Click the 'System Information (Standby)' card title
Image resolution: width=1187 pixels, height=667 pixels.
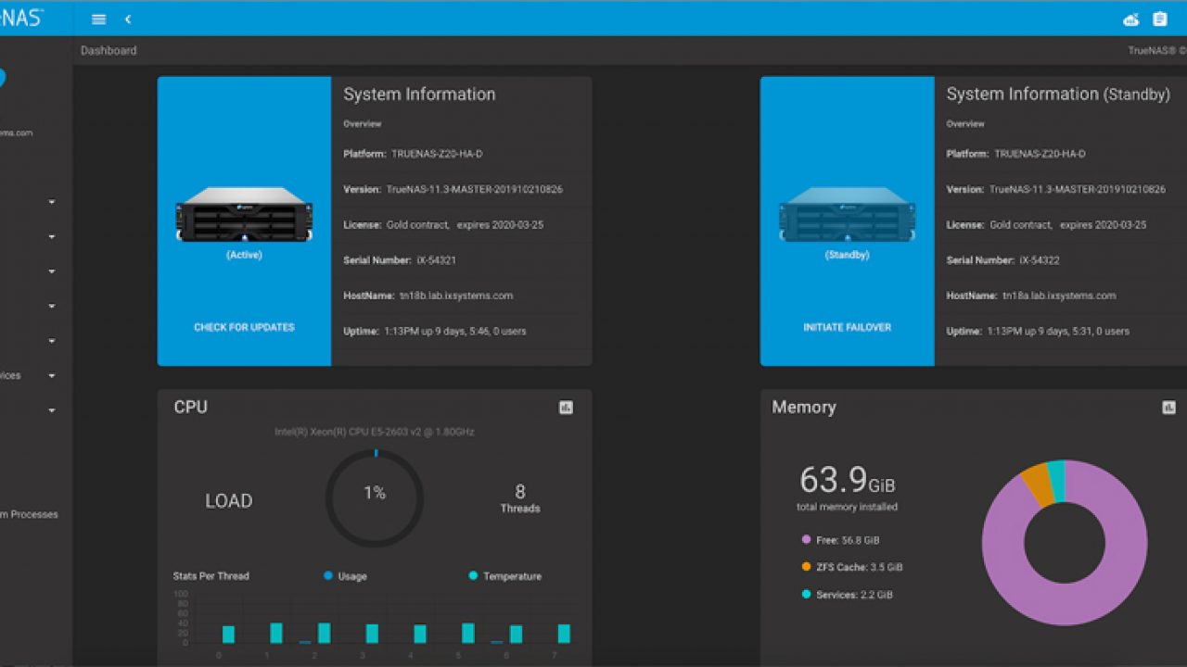pos(1058,94)
